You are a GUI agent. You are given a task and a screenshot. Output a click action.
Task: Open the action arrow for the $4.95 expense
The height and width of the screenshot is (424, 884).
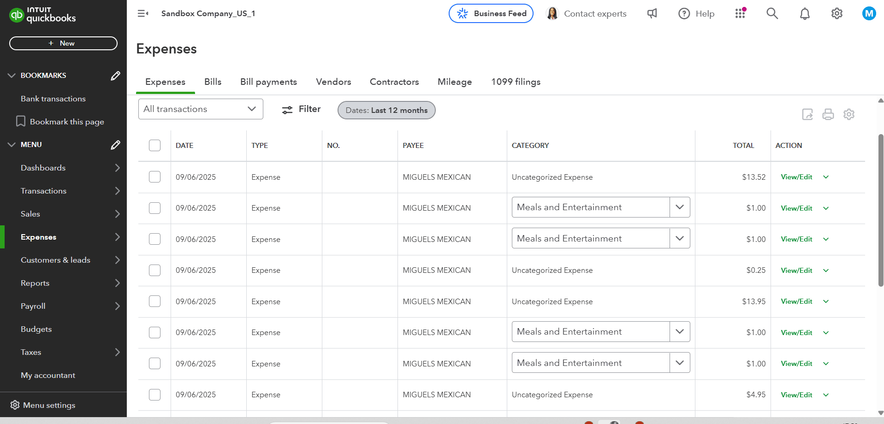(826, 395)
